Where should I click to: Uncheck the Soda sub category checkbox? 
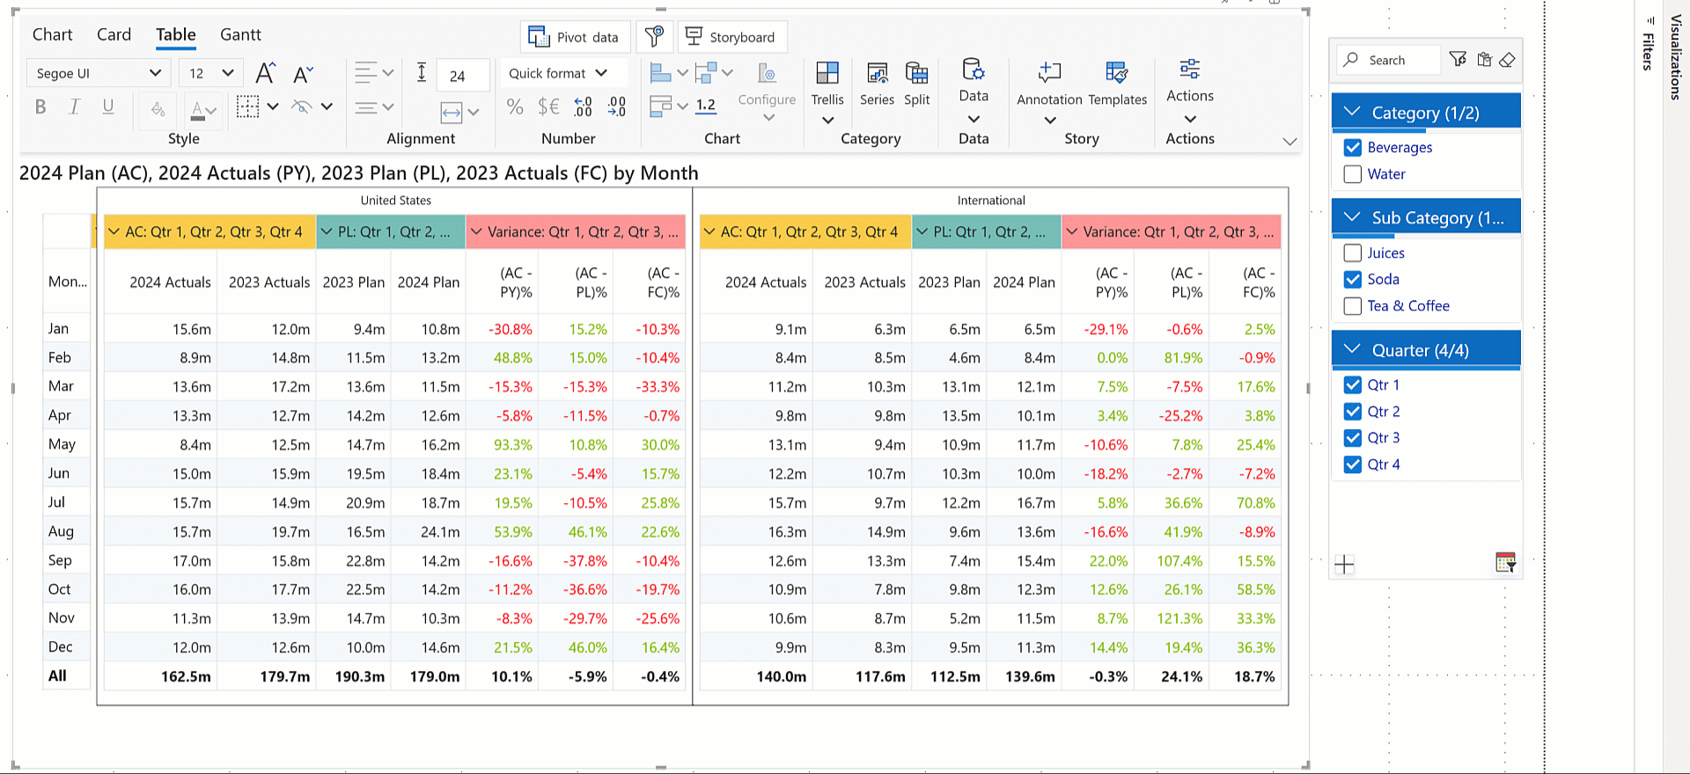[x=1353, y=280]
